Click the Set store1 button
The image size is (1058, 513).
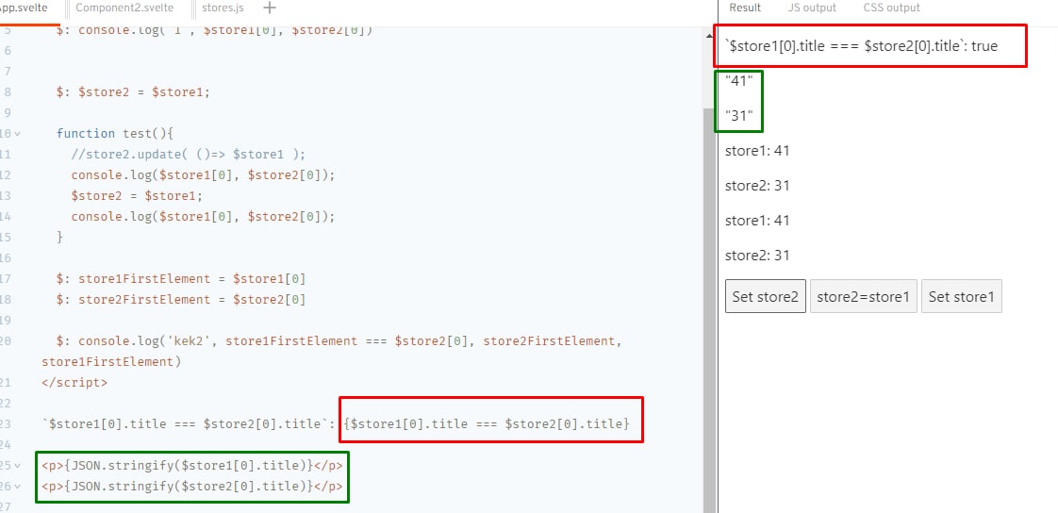pos(962,296)
